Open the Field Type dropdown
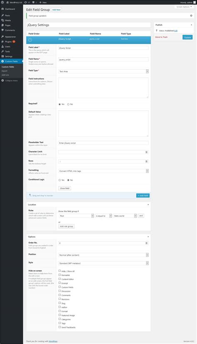Image resolution: width=197 pixels, height=344 pixels. 103,71
